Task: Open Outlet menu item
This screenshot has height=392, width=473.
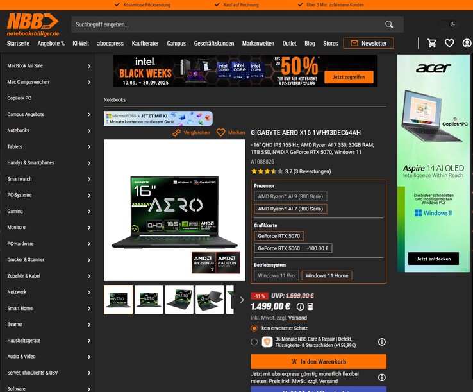Action: [289, 43]
